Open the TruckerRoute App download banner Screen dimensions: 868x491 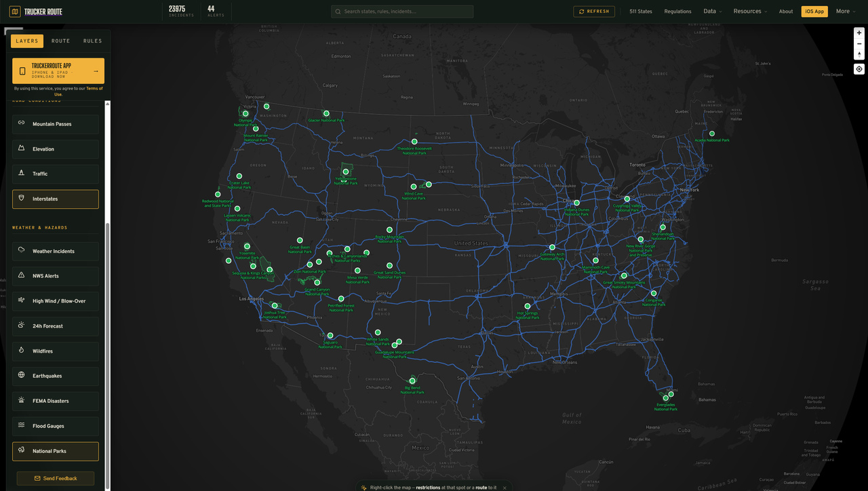[x=58, y=71]
